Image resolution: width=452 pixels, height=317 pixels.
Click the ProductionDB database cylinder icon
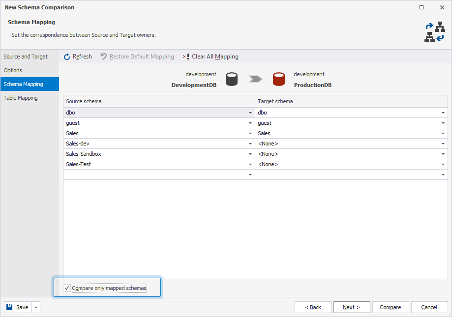pos(278,79)
